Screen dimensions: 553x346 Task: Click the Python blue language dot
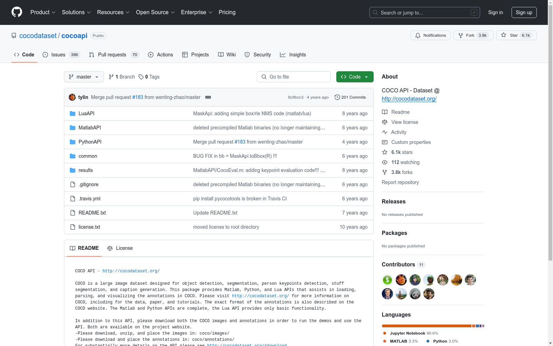pyautogui.click(x=428, y=341)
